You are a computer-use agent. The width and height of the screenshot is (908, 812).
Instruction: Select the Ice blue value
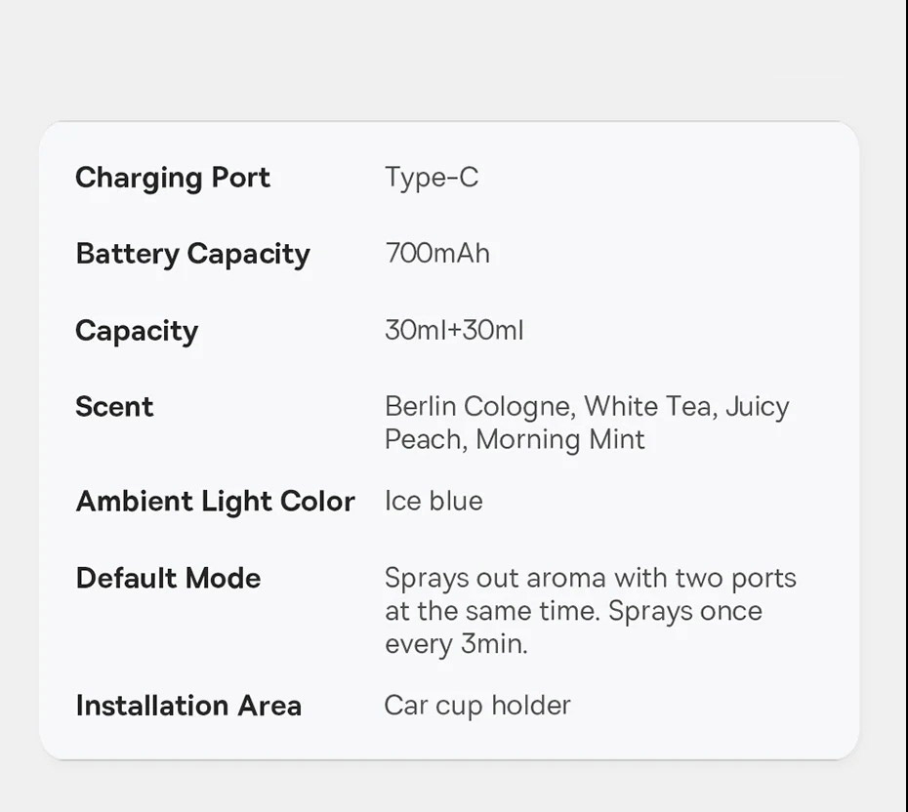433,501
